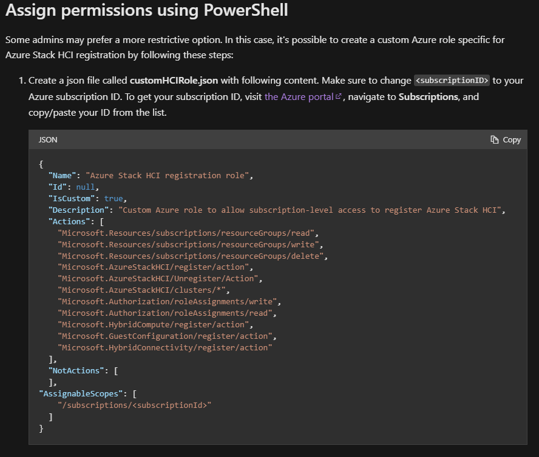
Task: Click "/subscriptions/<subscriptionId>" string
Action: [x=134, y=405]
